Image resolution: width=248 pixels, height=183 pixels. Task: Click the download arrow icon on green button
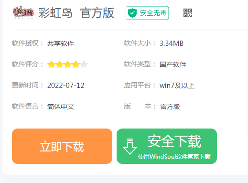130,146
